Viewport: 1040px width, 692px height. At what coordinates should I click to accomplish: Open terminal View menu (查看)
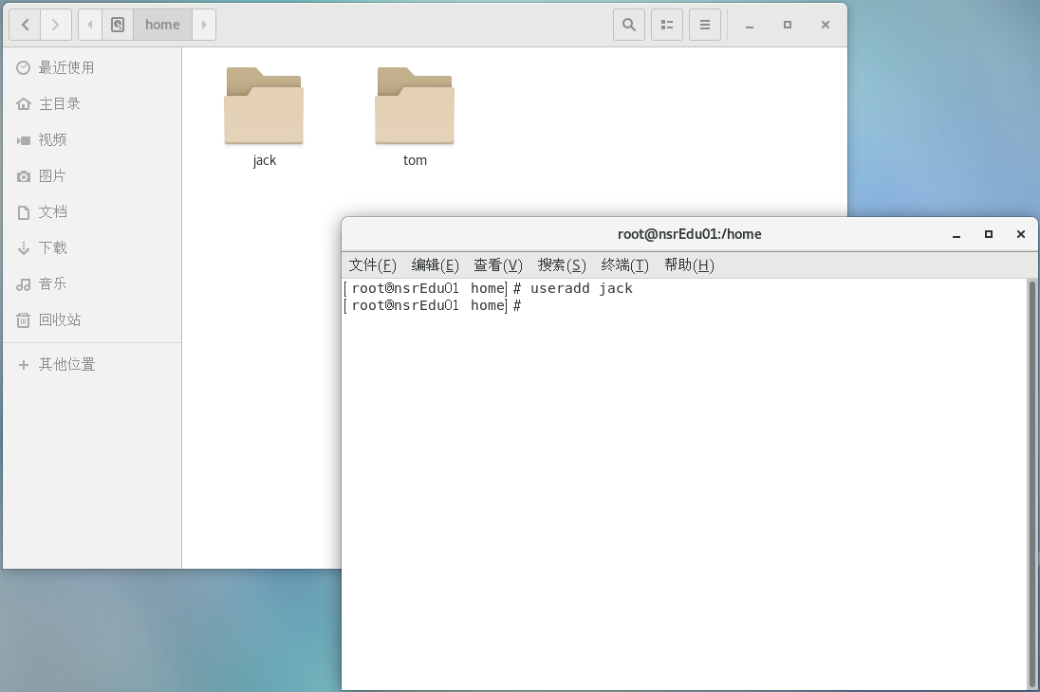tap(498, 265)
